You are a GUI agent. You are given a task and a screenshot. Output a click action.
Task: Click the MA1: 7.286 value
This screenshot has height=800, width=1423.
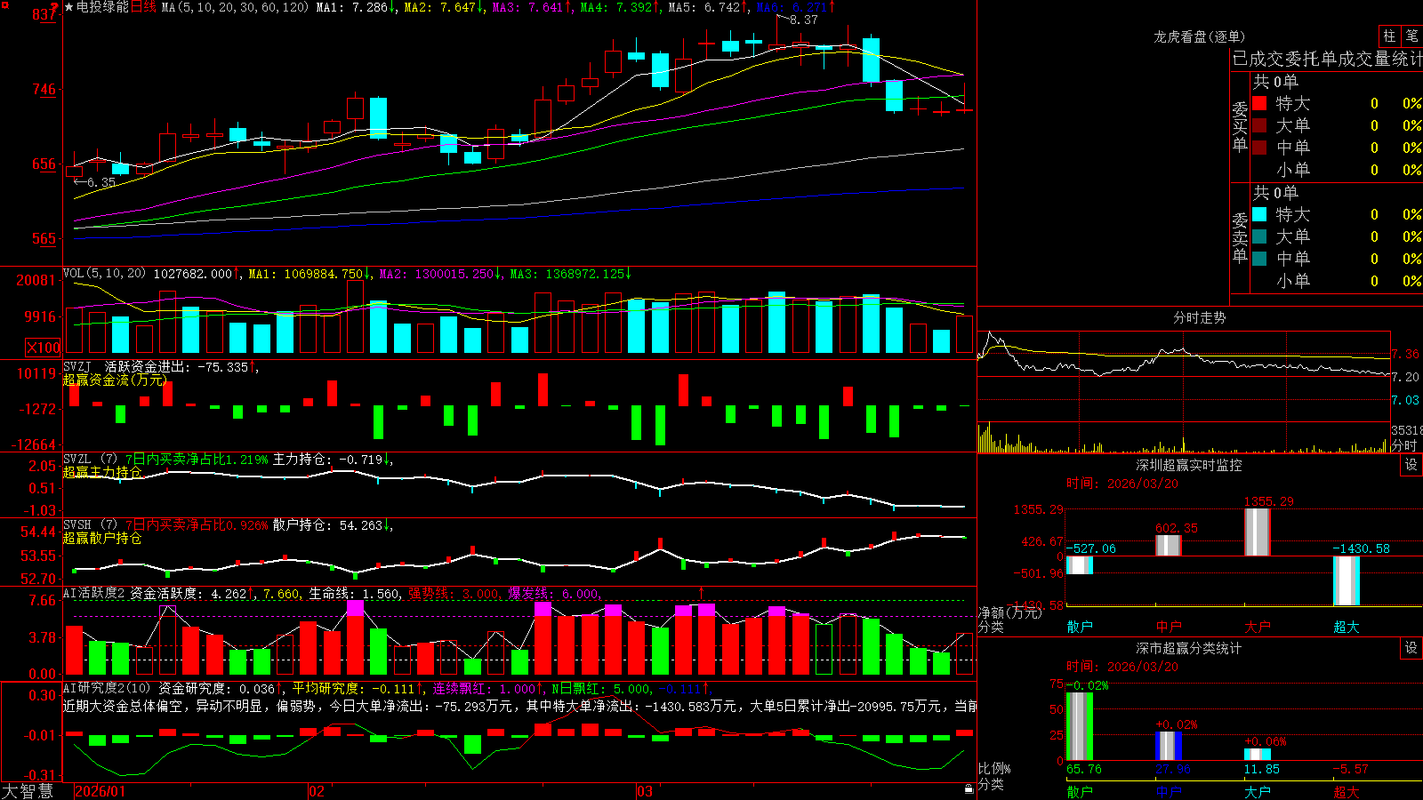click(x=352, y=7)
